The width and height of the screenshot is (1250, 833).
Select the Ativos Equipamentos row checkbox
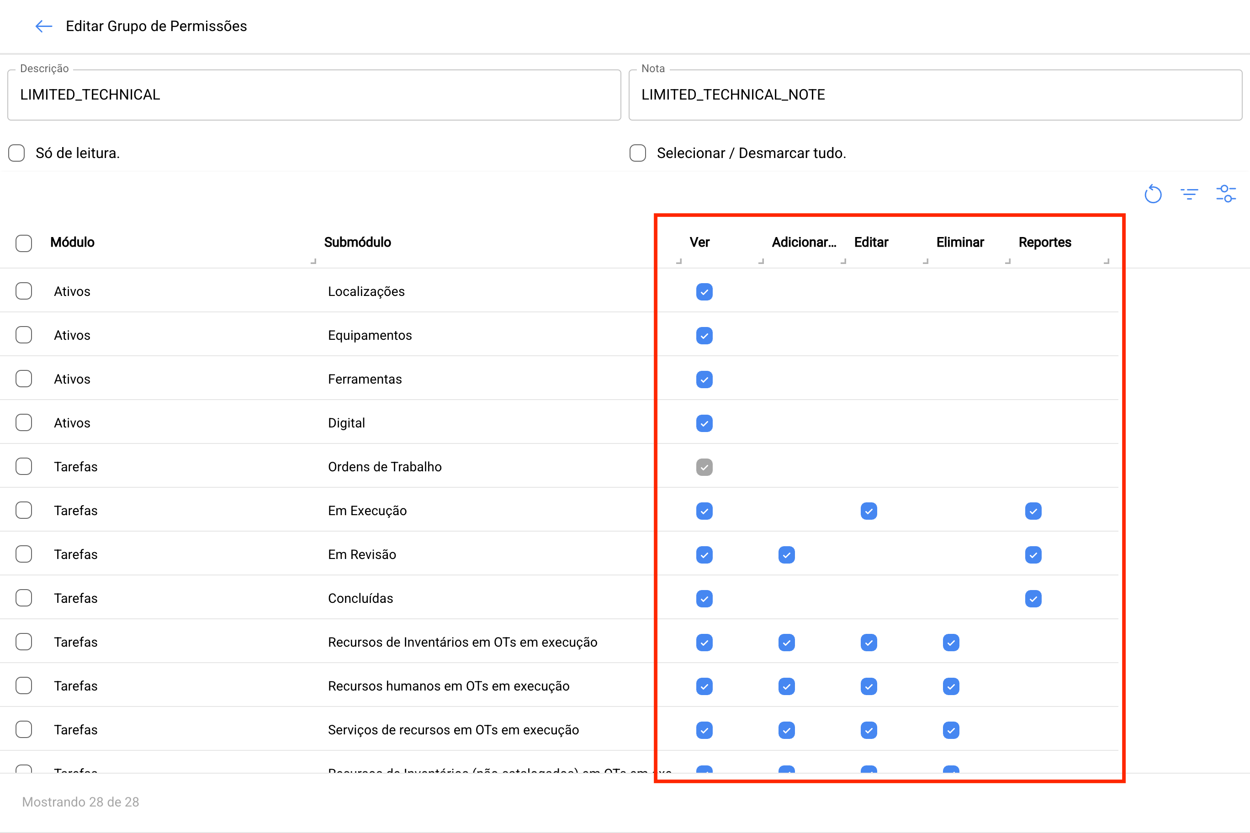(24, 335)
